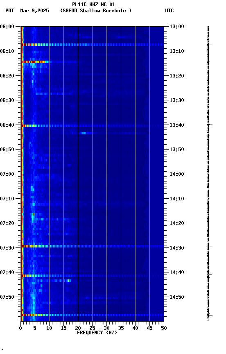Click the PDT timezone label
Viewport: 226px width, 354px height.
pyautogui.click(x=10, y=11)
